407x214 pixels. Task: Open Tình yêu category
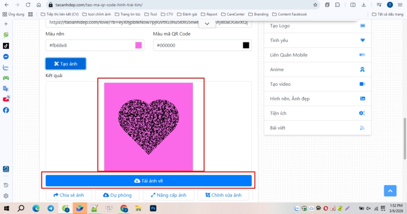point(317,40)
